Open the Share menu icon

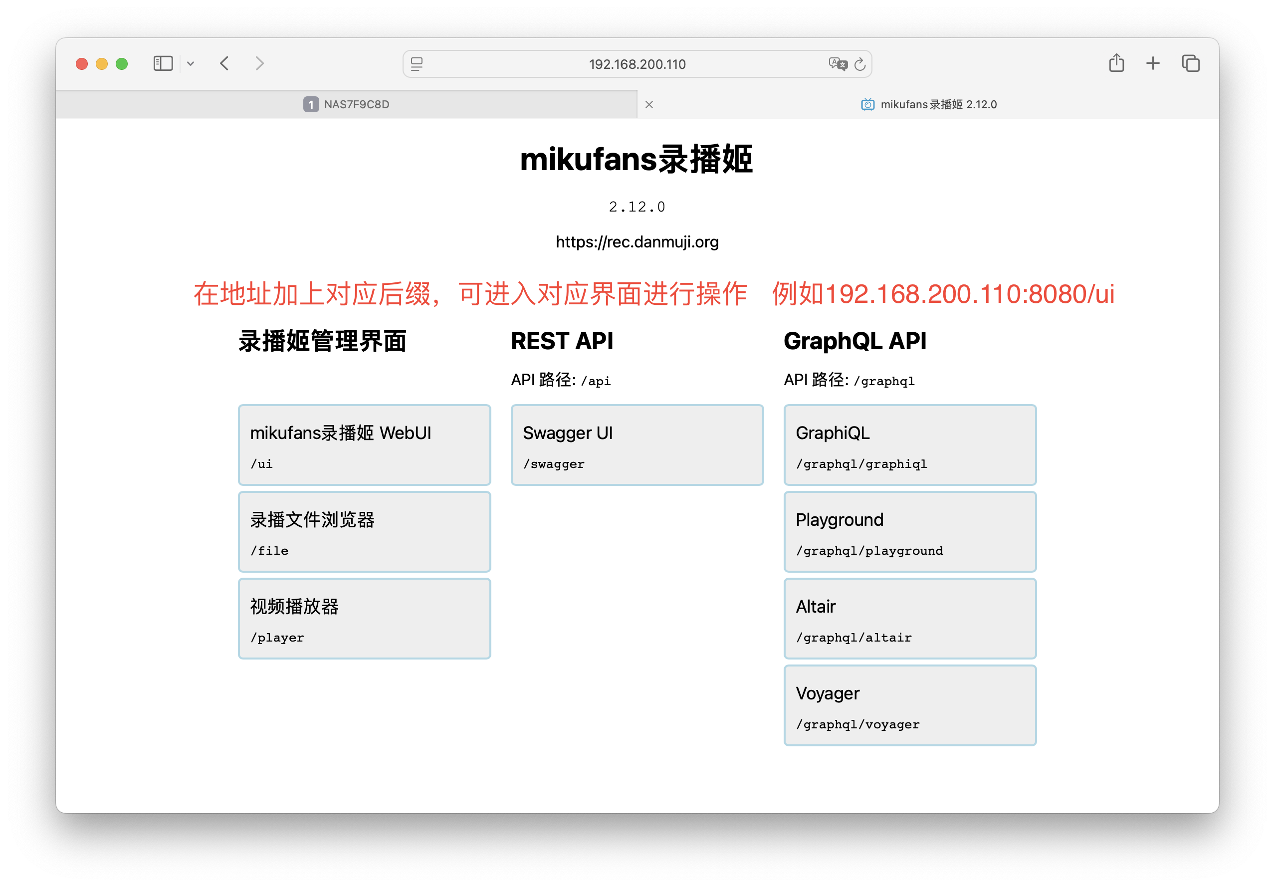tap(1116, 63)
